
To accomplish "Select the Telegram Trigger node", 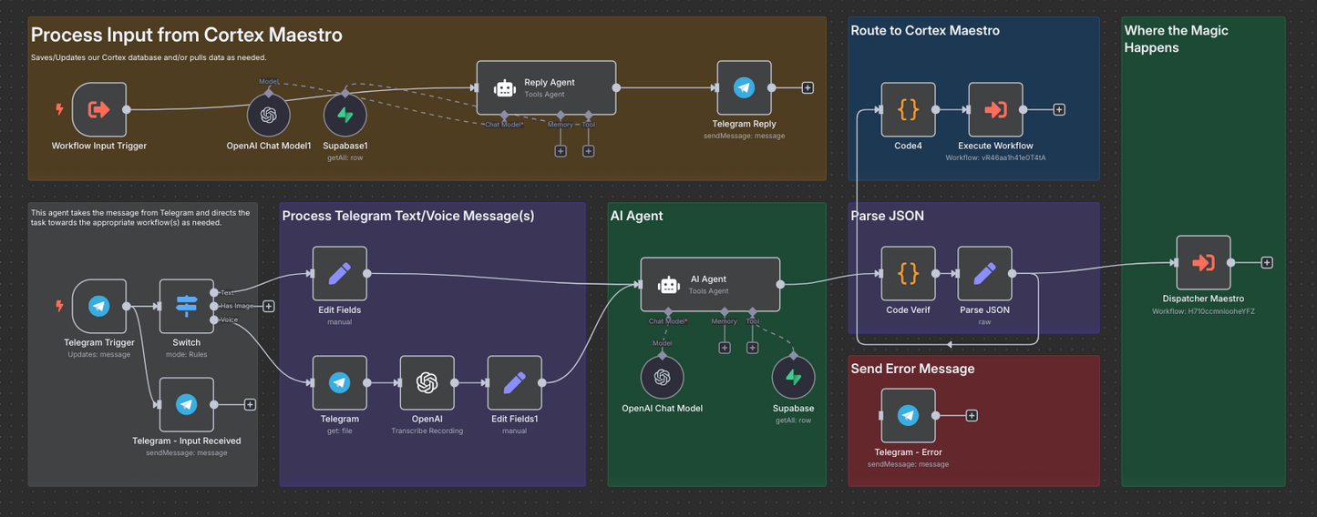I will tap(98, 307).
